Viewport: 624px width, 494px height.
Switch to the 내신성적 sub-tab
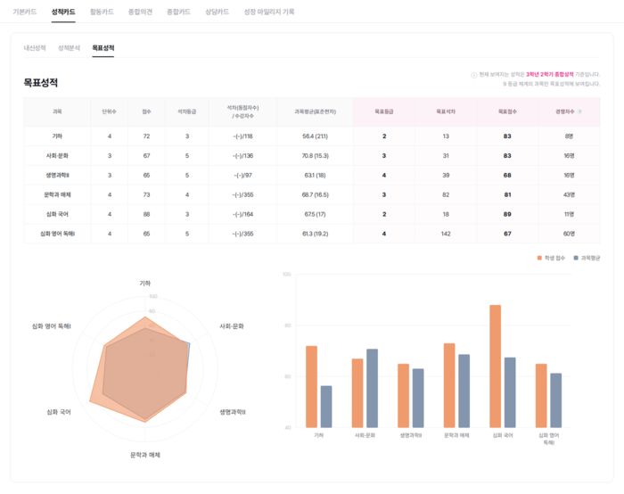[x=35, y=48]
